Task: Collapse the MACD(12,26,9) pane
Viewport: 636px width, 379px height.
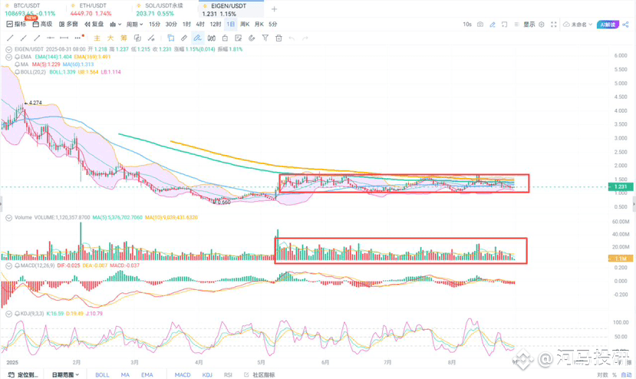Action: [8, 265]
